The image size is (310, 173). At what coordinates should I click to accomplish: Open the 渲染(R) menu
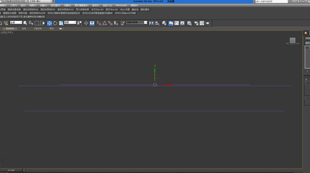tap(96, 6)
